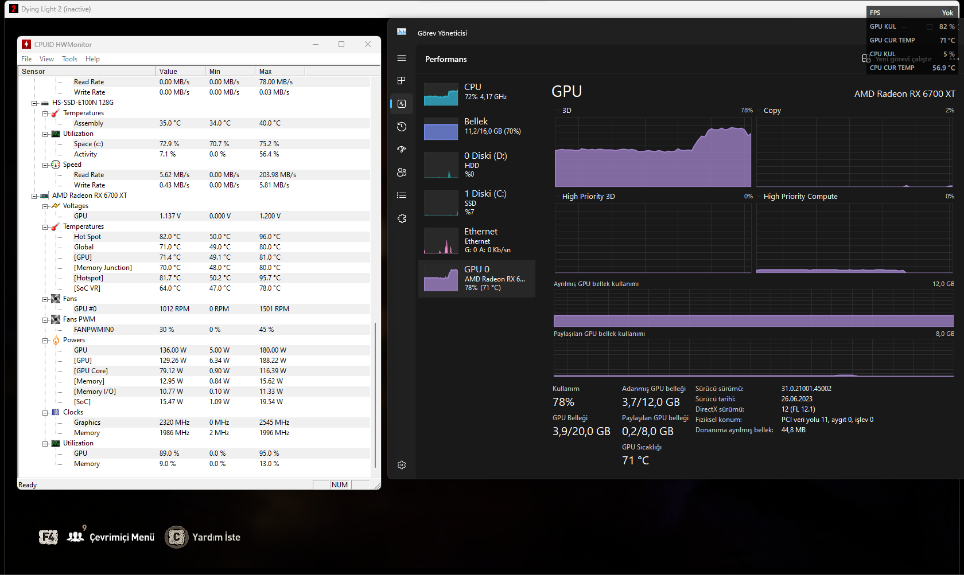Click the Value column header

[180, 71]
